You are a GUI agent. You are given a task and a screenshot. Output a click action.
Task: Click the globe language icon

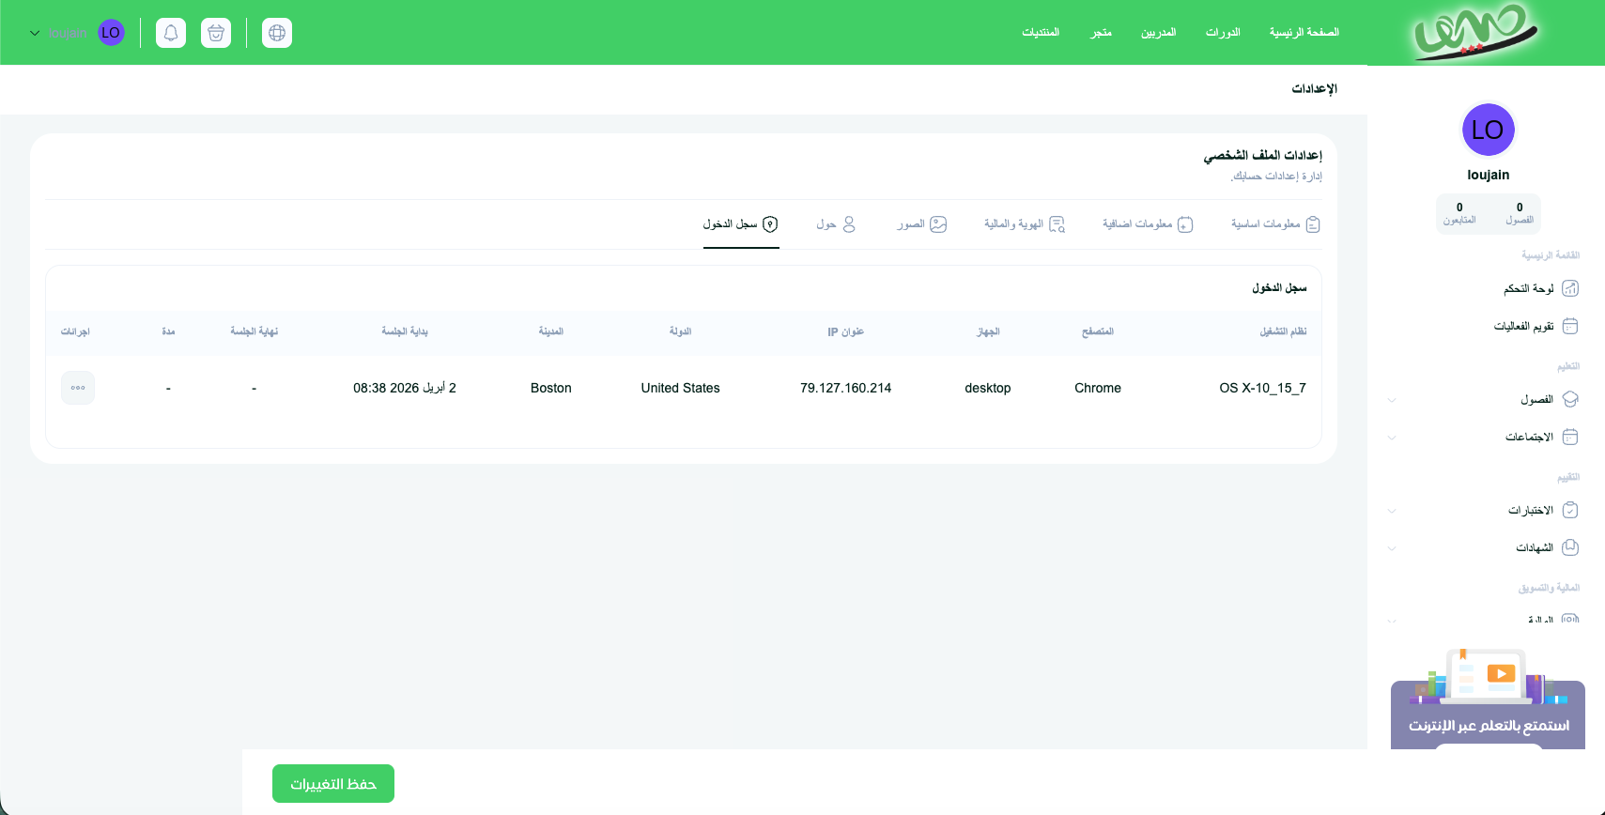(x=277, y=33)
